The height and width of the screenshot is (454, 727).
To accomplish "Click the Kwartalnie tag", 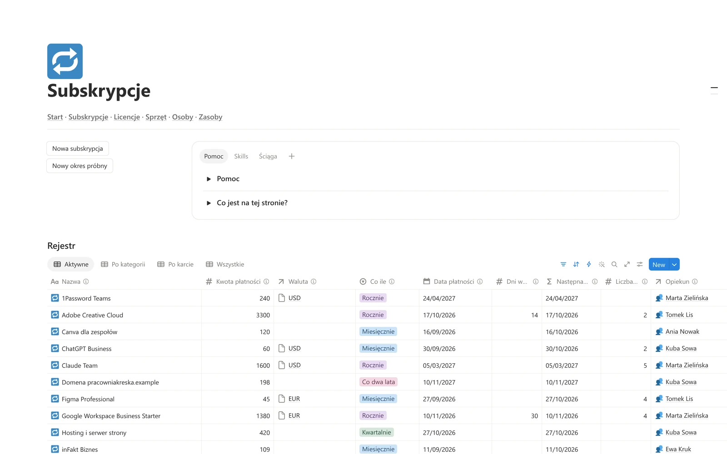I will point(377,432).
